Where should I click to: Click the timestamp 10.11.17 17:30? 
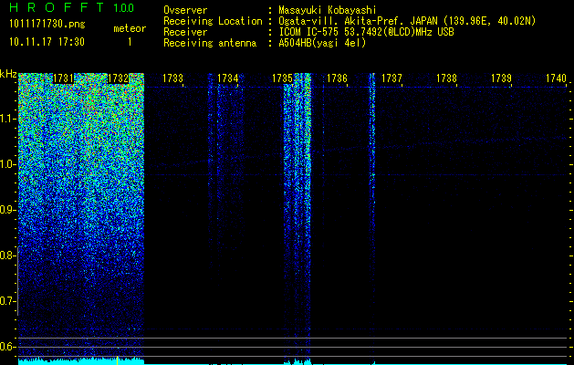[x=47, y=42]
